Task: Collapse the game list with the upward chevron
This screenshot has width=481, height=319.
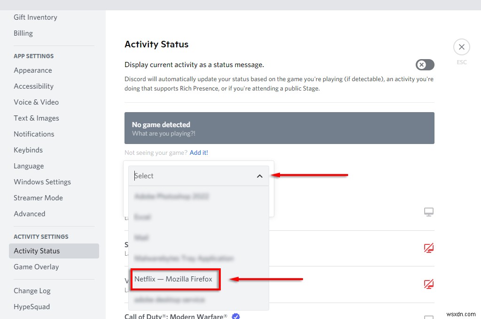Action: [x=260, y=176]
